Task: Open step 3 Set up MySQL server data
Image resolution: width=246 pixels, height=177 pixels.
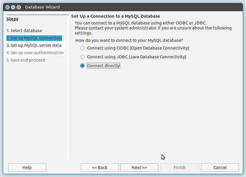Action: pos(34,45)
